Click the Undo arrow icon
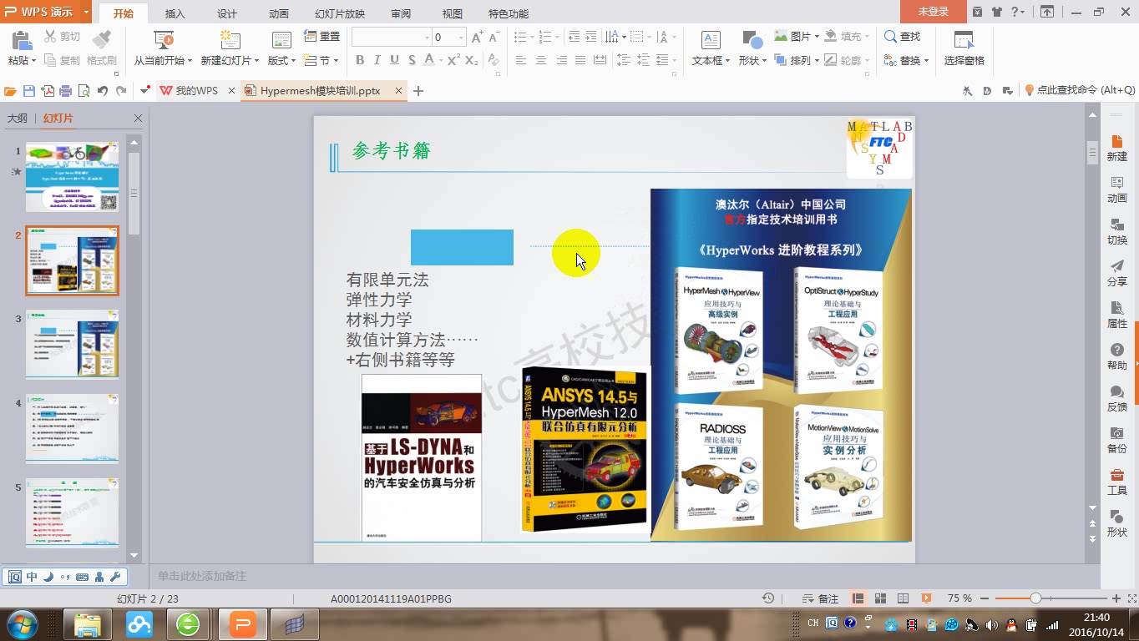 click(102, 91)
